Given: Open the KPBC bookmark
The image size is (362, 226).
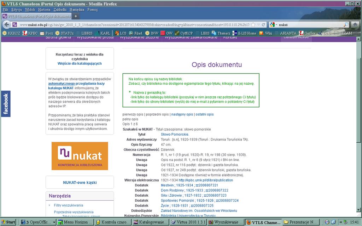Looking at the screenshot, I should coord(30,33).
